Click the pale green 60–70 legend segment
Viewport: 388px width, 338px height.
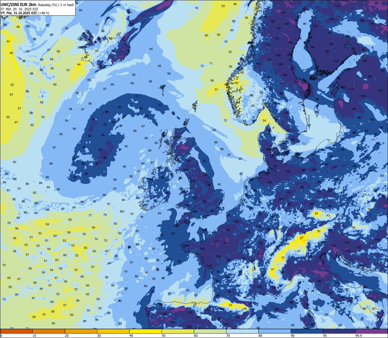coord(210,331)
